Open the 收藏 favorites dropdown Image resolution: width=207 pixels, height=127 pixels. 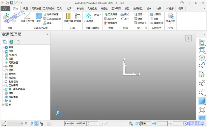pyautogui.click(x=98, y=15)
